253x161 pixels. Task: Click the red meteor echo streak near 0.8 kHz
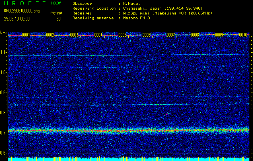pos(167,114)
